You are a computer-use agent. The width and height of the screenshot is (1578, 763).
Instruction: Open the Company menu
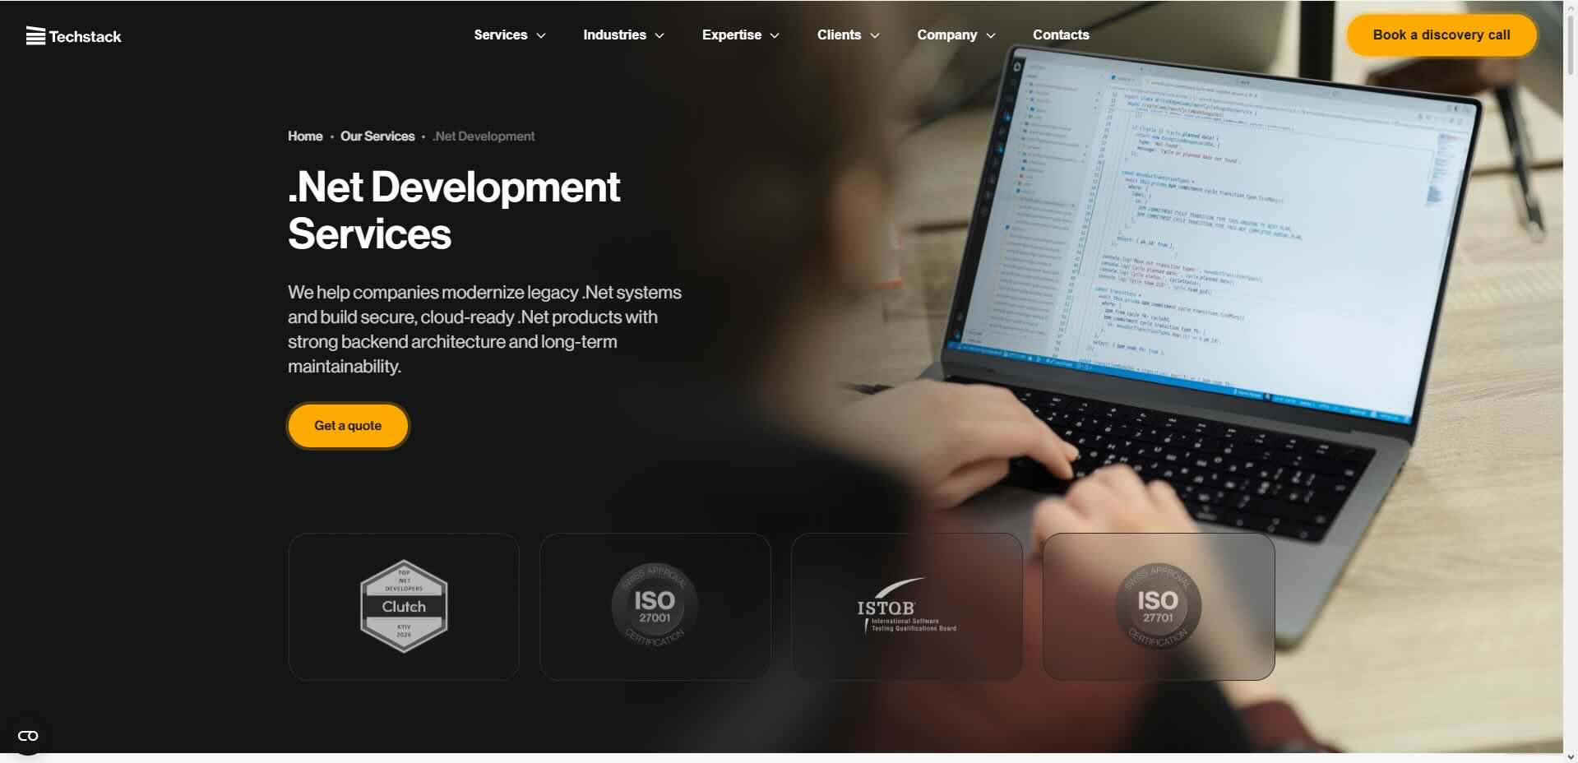pos(946,35)
